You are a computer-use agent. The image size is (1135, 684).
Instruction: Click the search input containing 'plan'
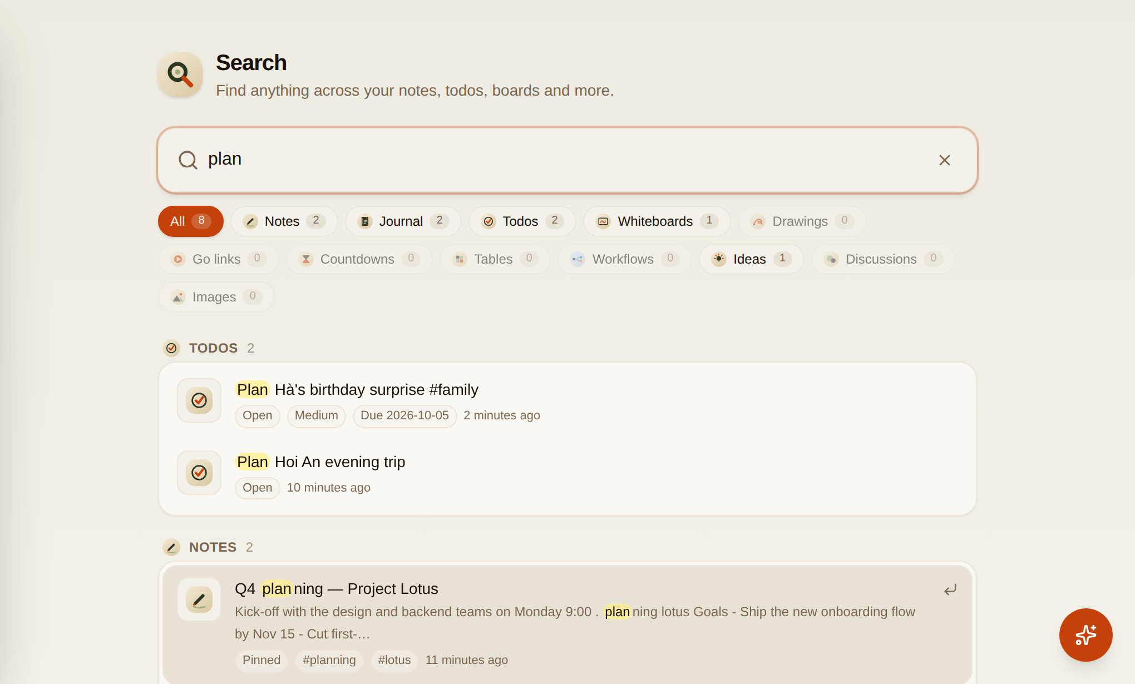pyautogui.click(x=567, y=160)
